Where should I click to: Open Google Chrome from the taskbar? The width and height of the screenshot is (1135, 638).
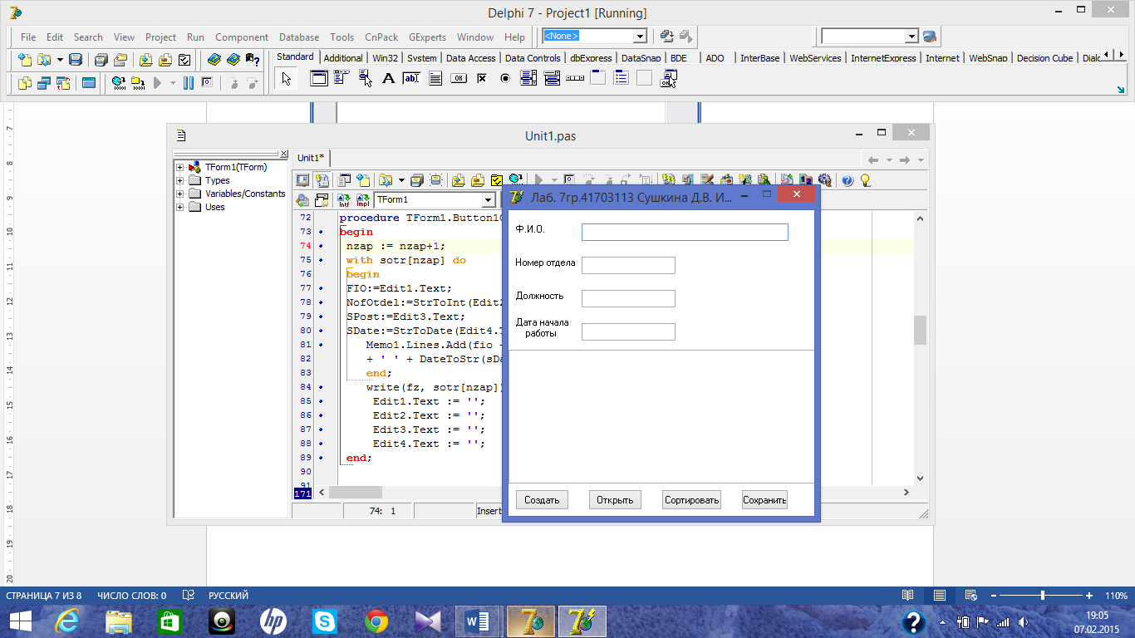point(376,621)
